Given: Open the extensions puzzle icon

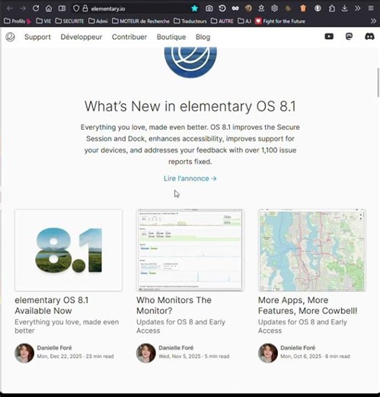Looking at the screenshot, I should 332,8.
